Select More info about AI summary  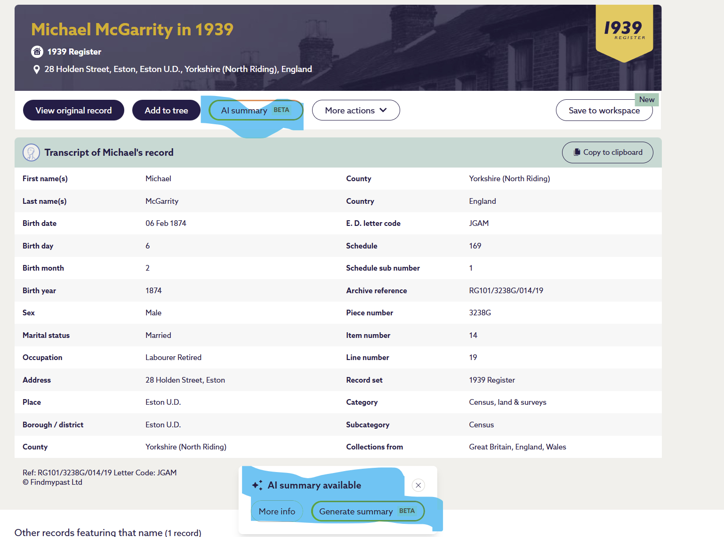[277, 512]
